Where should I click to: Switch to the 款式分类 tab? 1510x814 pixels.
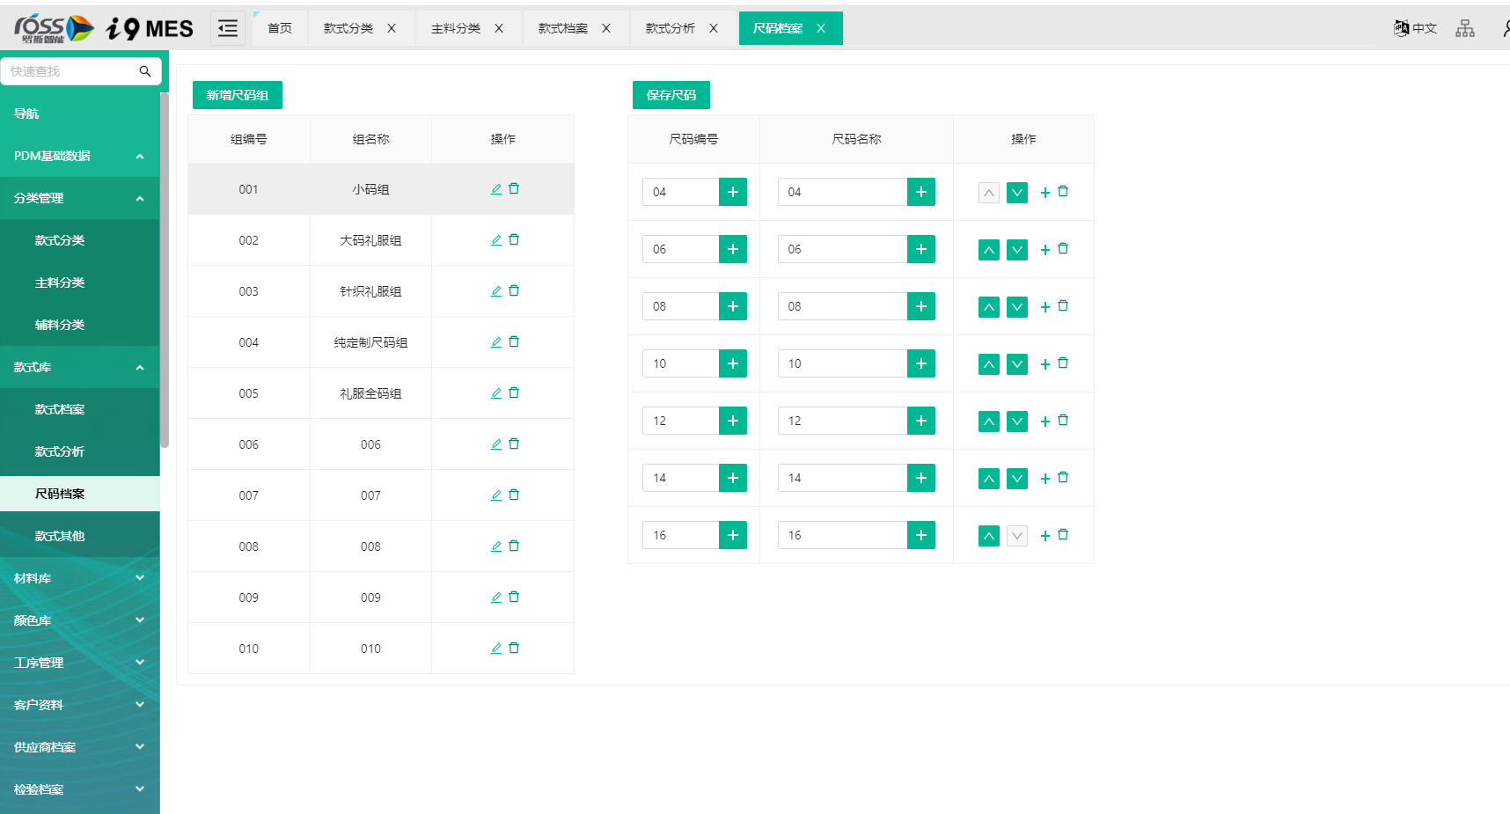pos(348,28)
